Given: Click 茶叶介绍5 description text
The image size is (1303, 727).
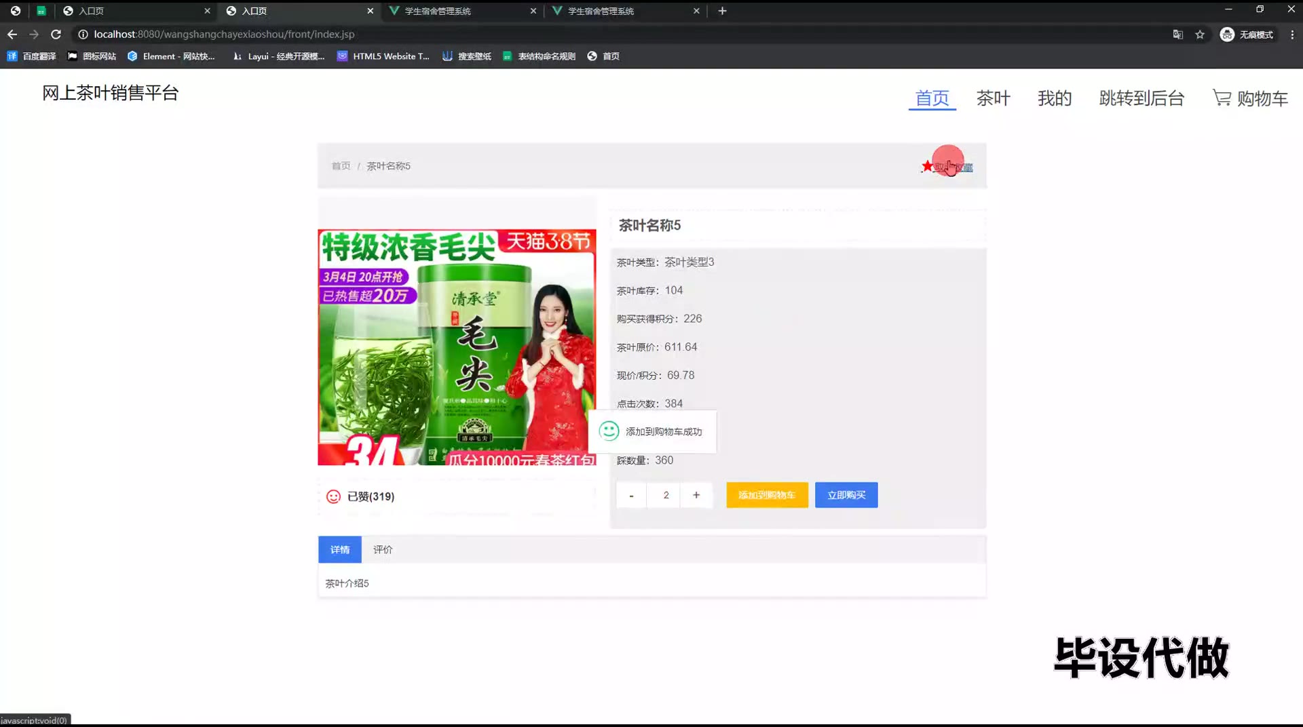Looking at the screenshot, I should (x=347, y=583).
